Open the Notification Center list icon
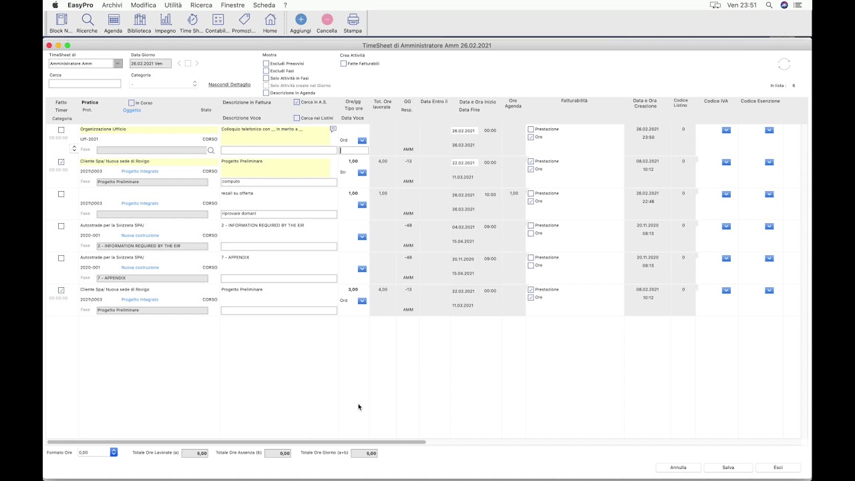 pyautogui.click(x=798, y=5)
